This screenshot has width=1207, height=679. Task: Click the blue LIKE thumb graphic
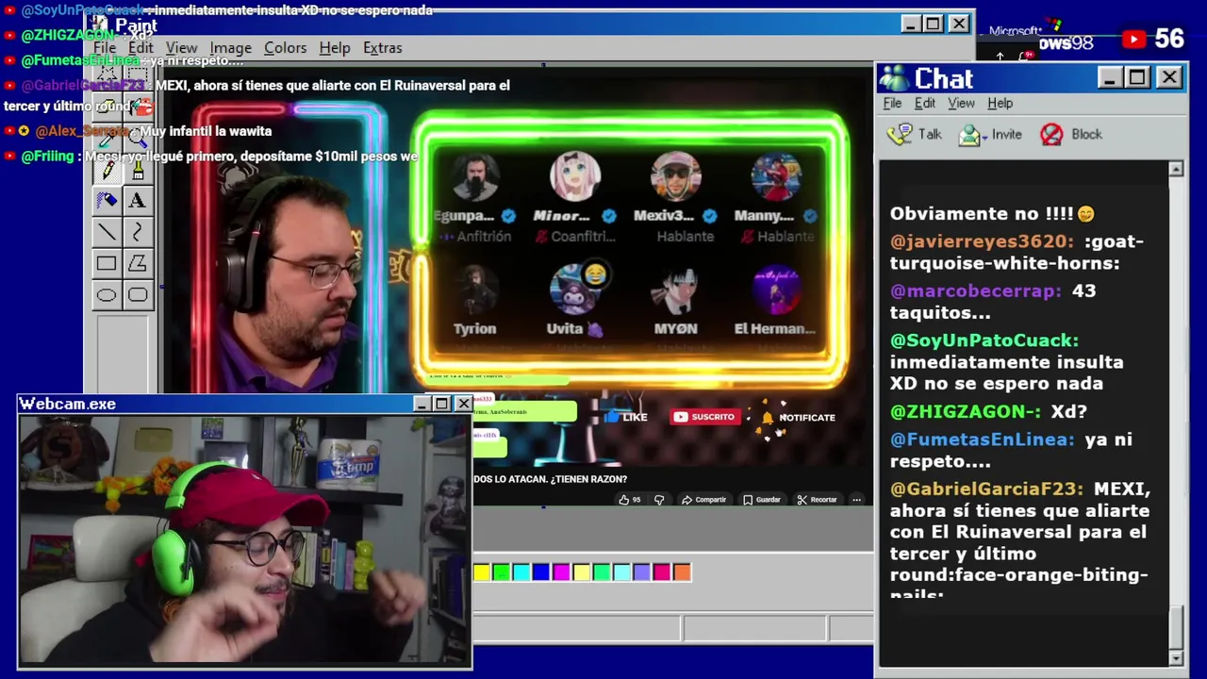(611, 416)
